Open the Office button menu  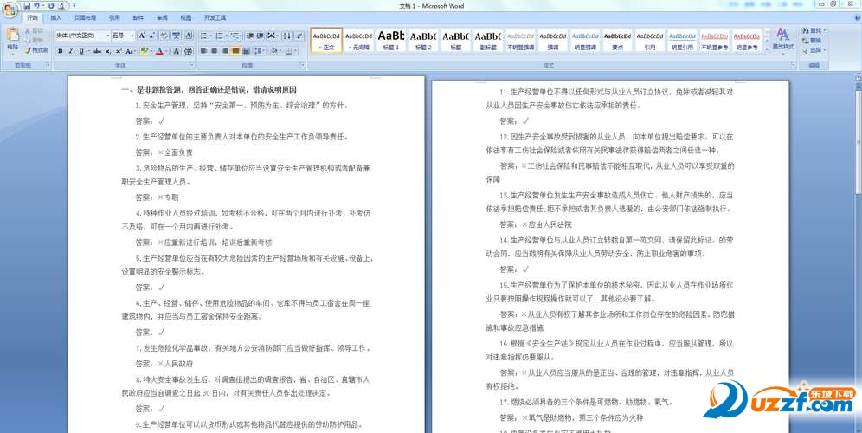click(10, 10)
